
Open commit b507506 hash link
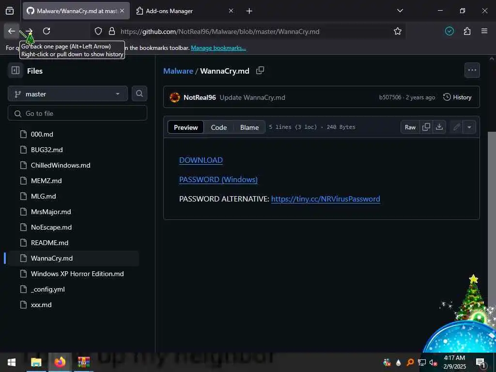[x=390, y=97]
